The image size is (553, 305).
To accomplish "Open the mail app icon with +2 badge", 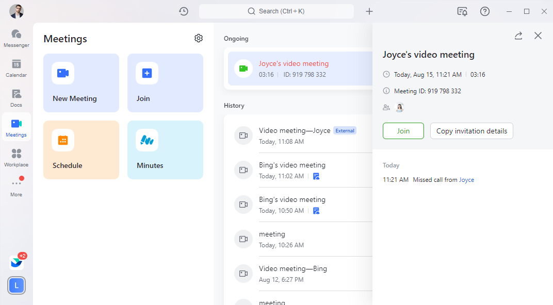I will [x=17, y=262].
